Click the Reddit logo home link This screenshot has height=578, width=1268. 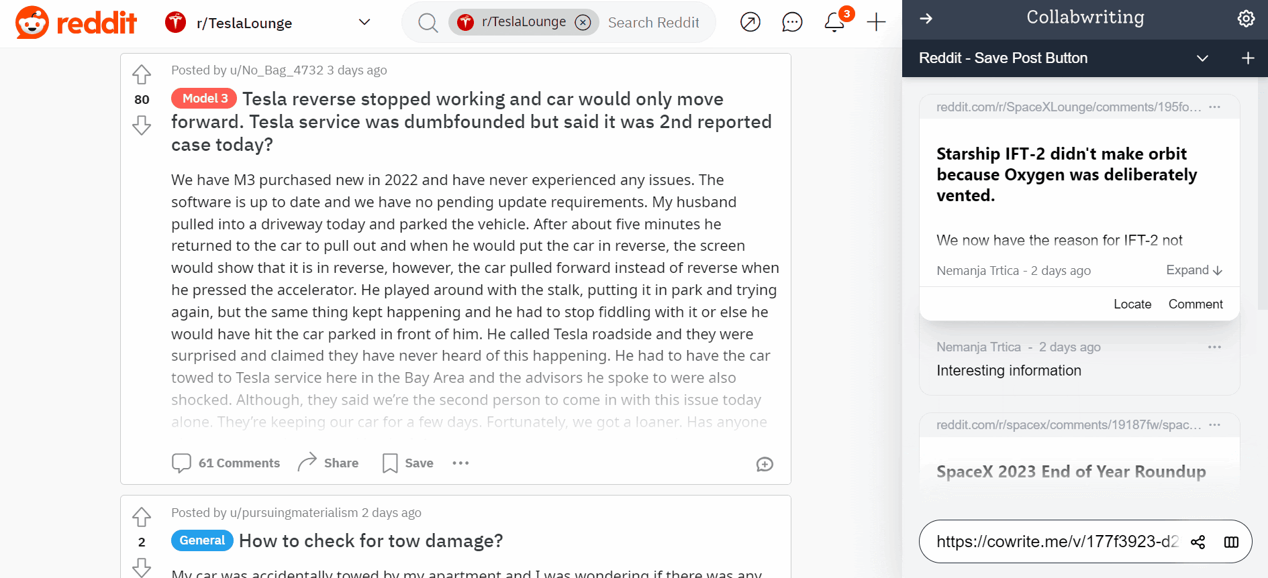point(76,23)
